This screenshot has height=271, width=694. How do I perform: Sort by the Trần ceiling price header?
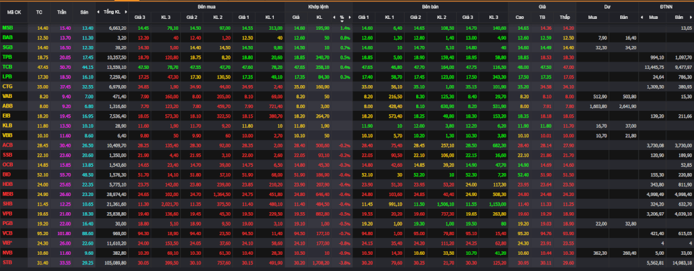point(62,12)
